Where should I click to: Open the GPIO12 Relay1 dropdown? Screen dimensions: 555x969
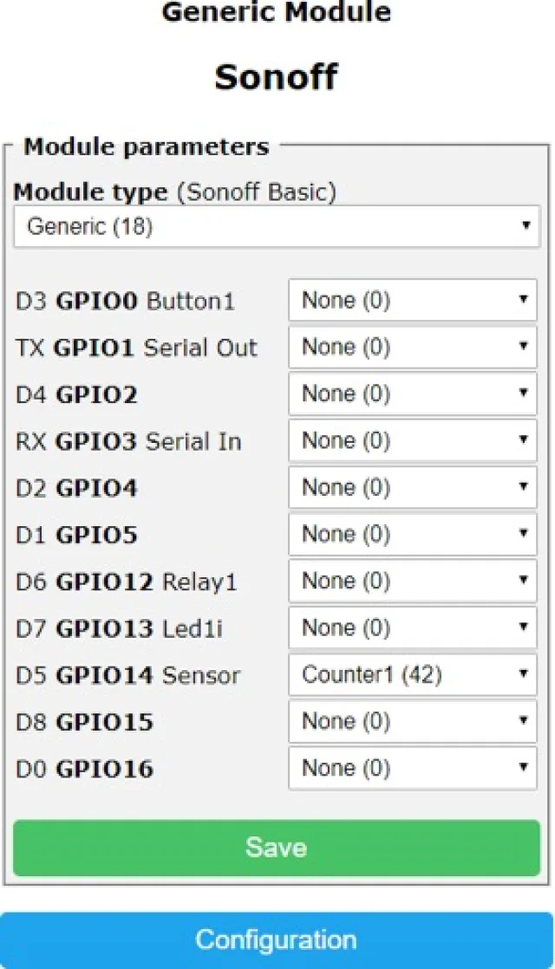pyautogui.click(x=413, y=582)
